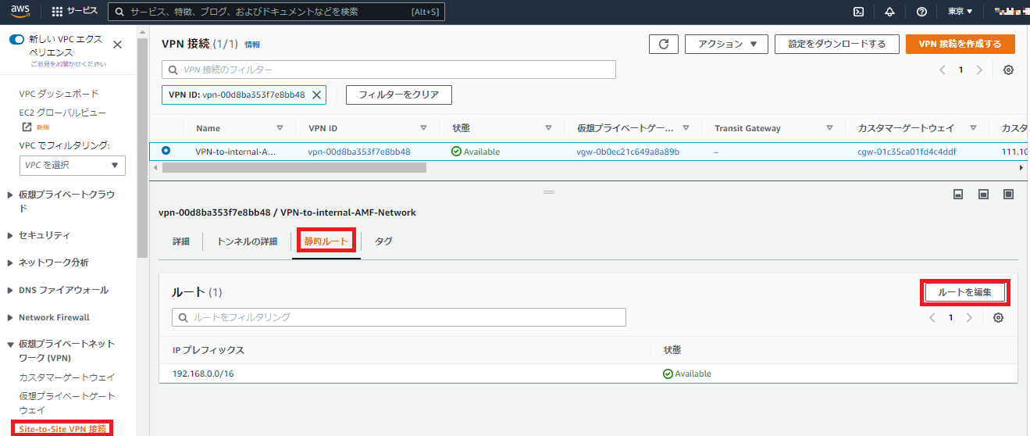This screenshot has width=1030, height=436.
Task: Open VPN connections table settings gear
Action: (x=1008, y=70)
